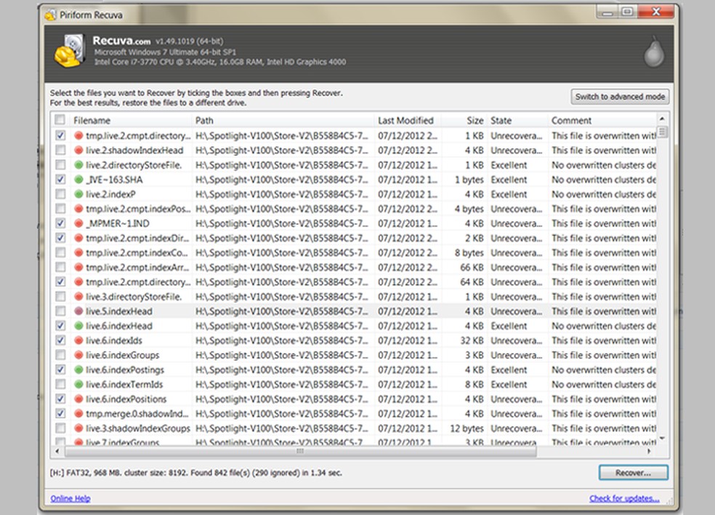Image resolution: width=715 pixels, height=515 pixels.
Task: Click the red status dot for live.3.shadowIndexGroups
Action: coord(78,428)
